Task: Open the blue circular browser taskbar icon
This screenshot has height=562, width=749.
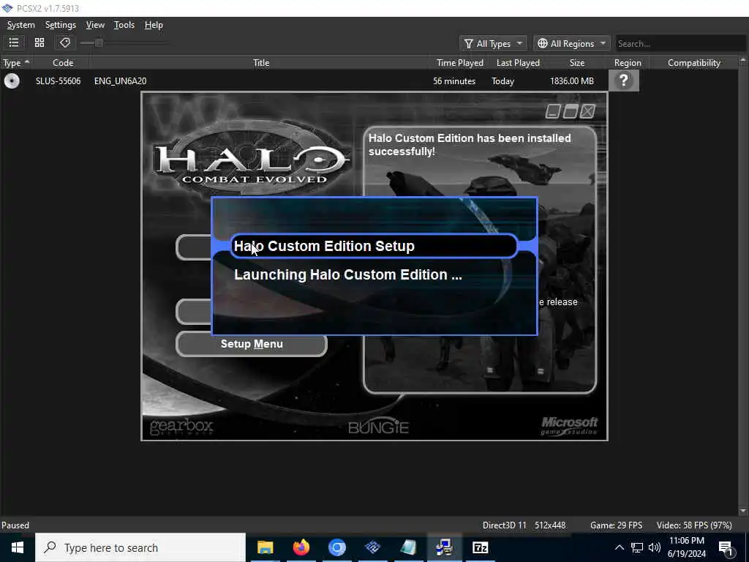Action: pos(336,547)
